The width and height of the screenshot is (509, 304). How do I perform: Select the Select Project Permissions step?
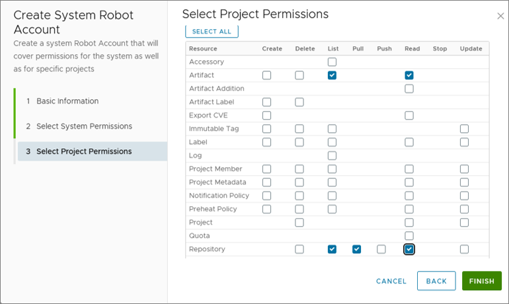[x=84, y=151]
